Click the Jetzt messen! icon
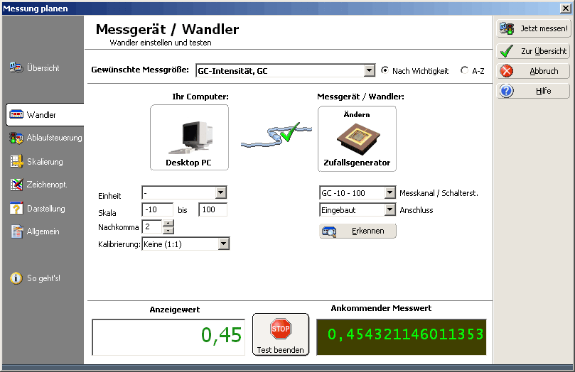Image resolution: width=575 pixels, height=372 pixels. [507, 28]
